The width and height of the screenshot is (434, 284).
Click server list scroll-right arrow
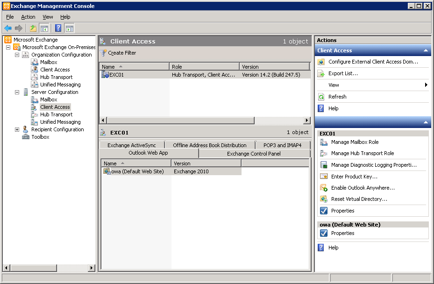pyautogui.click(x=306, y=120)
